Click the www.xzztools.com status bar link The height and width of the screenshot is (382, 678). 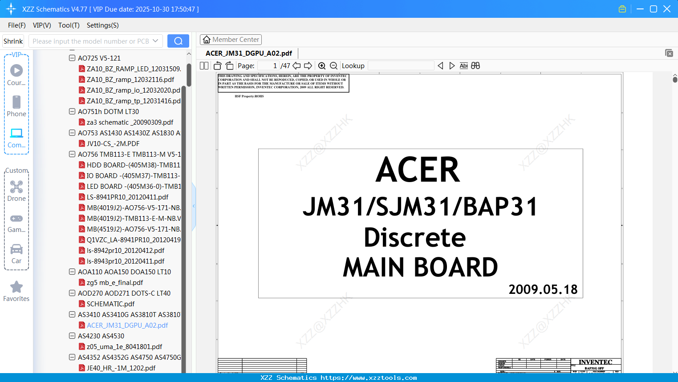click(369, 378)
